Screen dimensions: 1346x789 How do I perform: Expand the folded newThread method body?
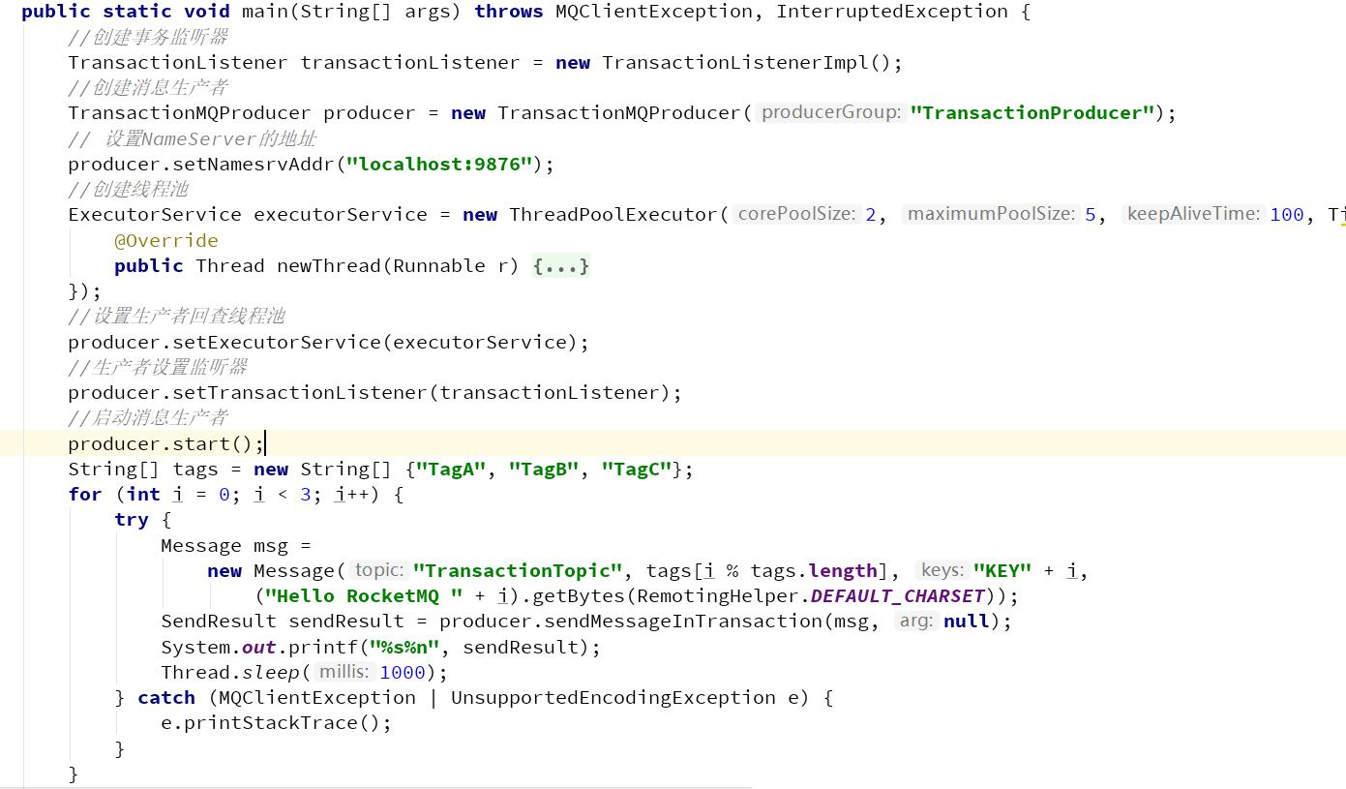[560, 266]
